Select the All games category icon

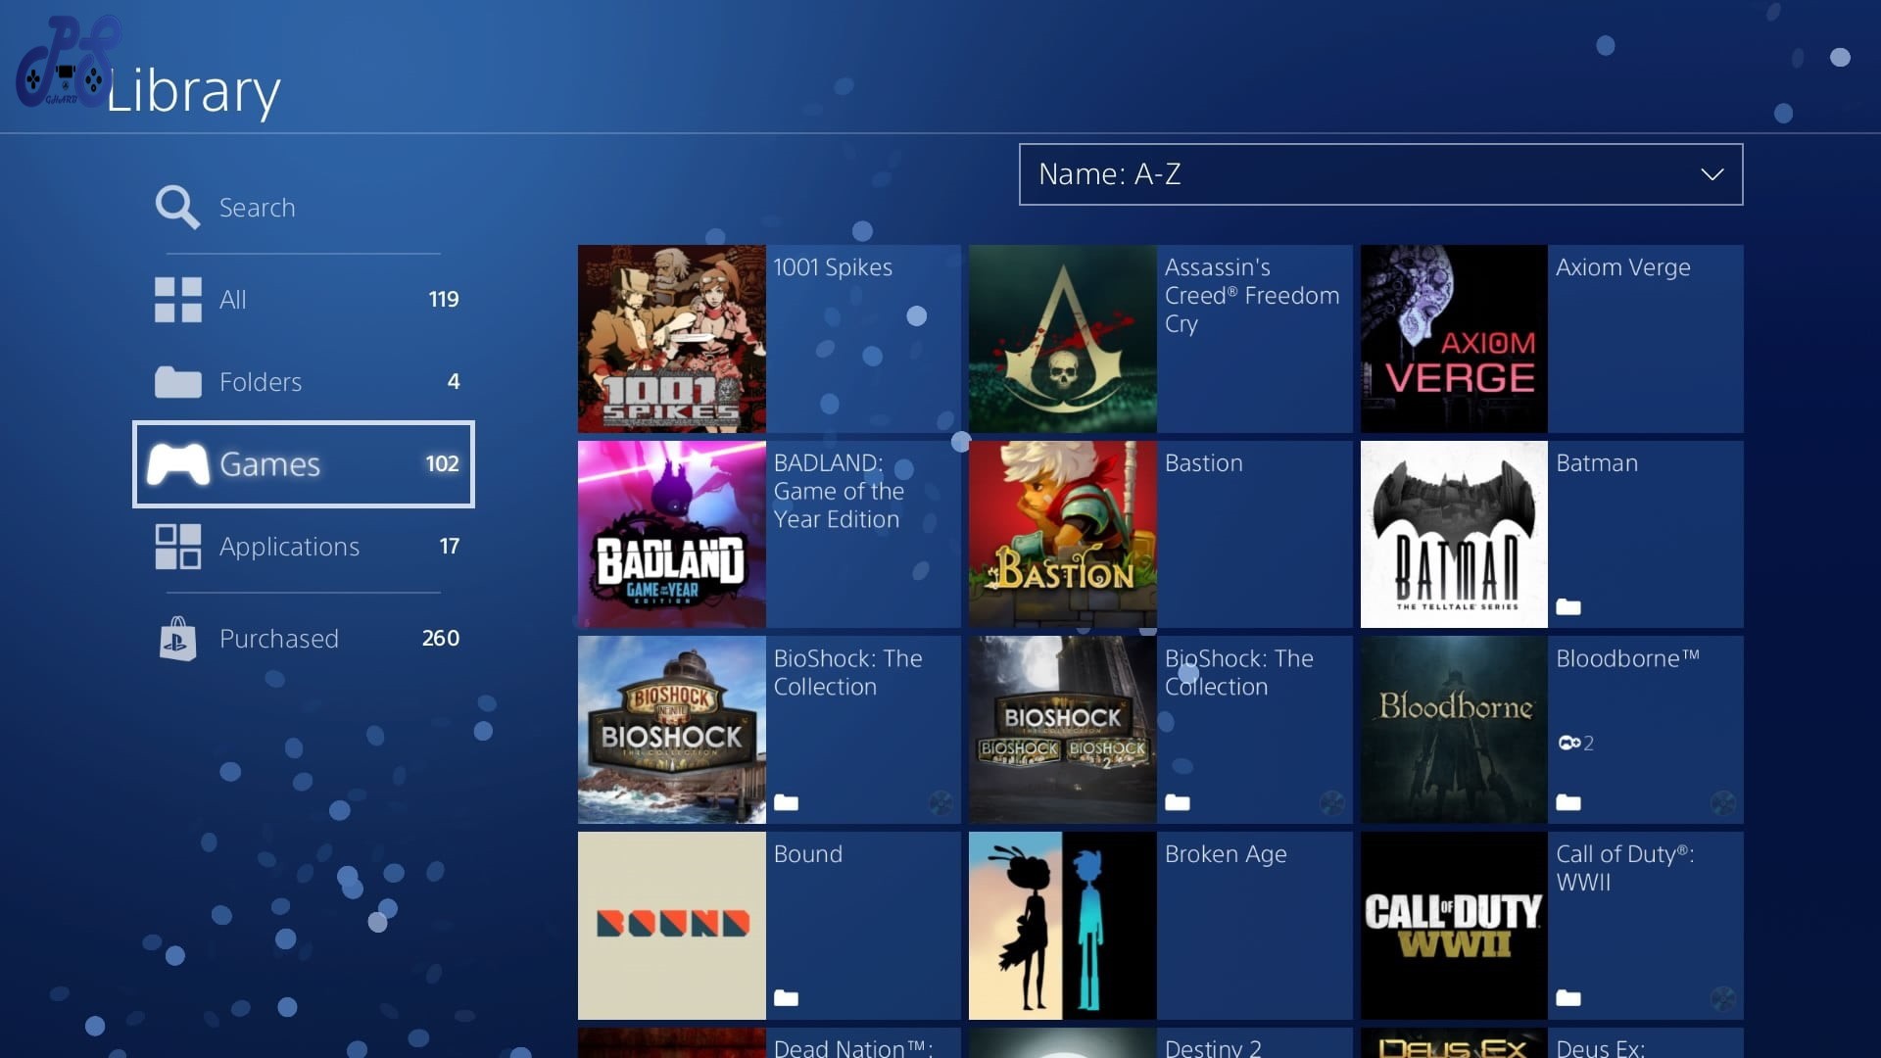[178, 297]
